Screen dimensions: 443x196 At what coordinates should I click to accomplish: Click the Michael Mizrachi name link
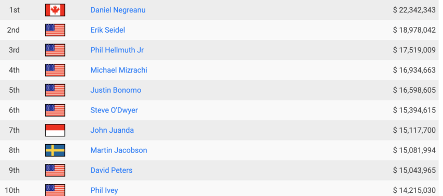pos(119,70)
